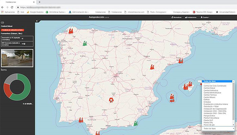This screenshot has width=237, height=135.
Task: Click the green factory marker in northwest Spain
Action: click(x=85, y=43)
